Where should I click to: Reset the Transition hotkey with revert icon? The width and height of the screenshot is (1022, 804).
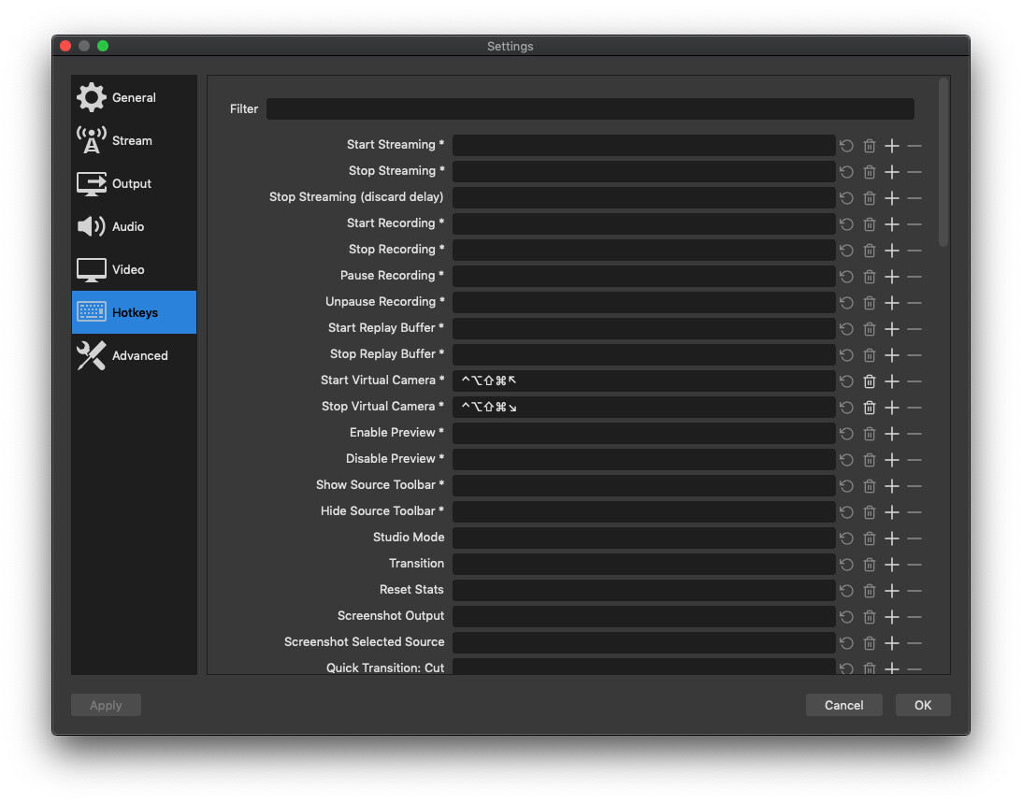coord(846,565)
